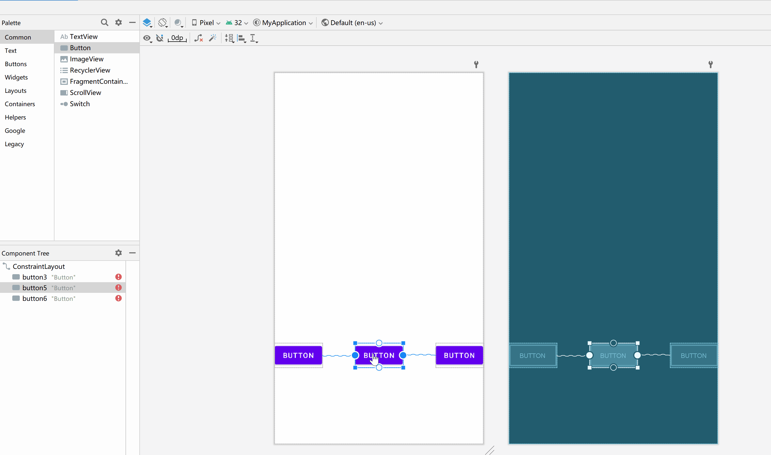Click the Infer Constraints magic wand
The image size is (771, 455).
(213, 38)
